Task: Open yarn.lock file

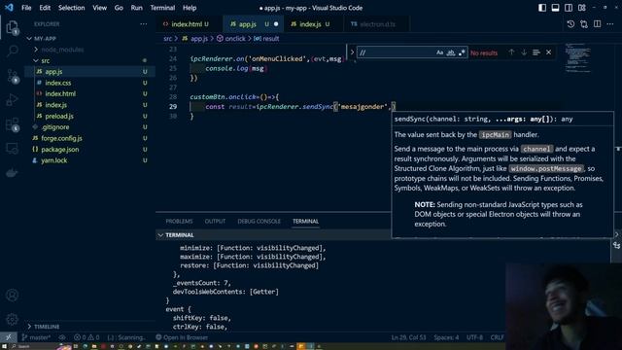Action: [54, 160]
